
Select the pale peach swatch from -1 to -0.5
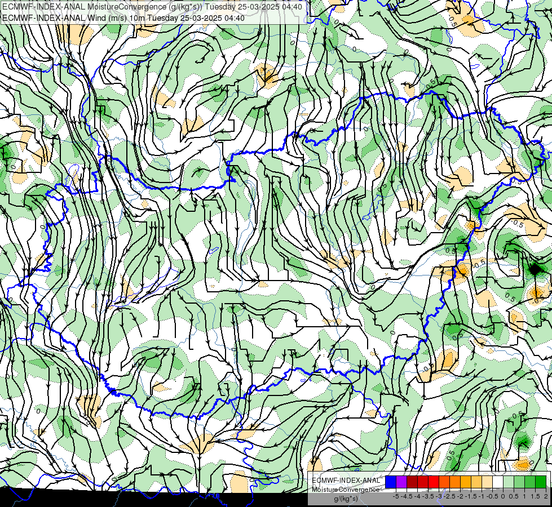pyautogui.click(x=487, y=482)
